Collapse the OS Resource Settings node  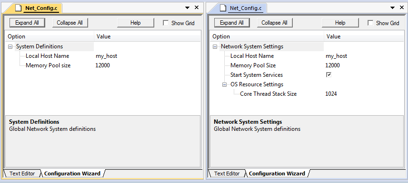point(225,84)
